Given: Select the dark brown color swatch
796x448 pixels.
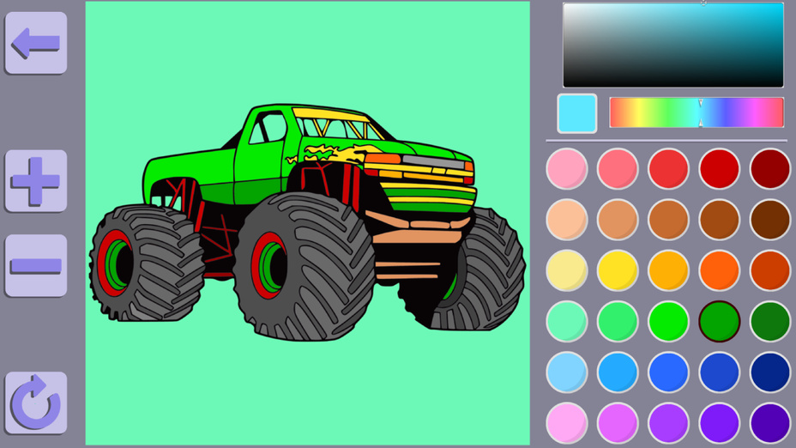Looking at the screenshot, I should click(769, 220).
